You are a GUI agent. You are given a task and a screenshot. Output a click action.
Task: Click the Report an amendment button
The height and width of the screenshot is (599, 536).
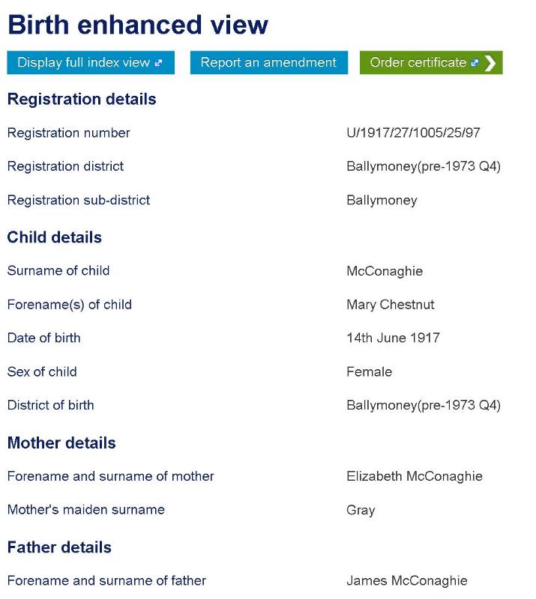(268, 63)
